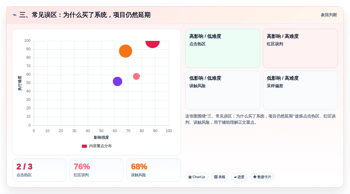Click the lightning icon beside the title
The height and width of the screenshot is (194, 350).
coord(15,15)
